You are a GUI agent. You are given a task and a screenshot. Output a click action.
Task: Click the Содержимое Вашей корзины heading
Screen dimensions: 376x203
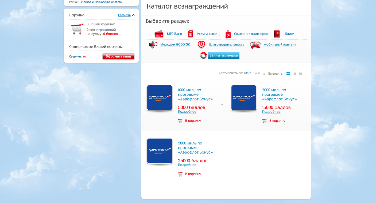pos(96,47)
